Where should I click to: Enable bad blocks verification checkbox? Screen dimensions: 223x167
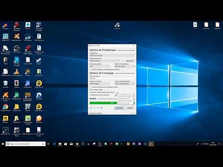click(90, 95)
